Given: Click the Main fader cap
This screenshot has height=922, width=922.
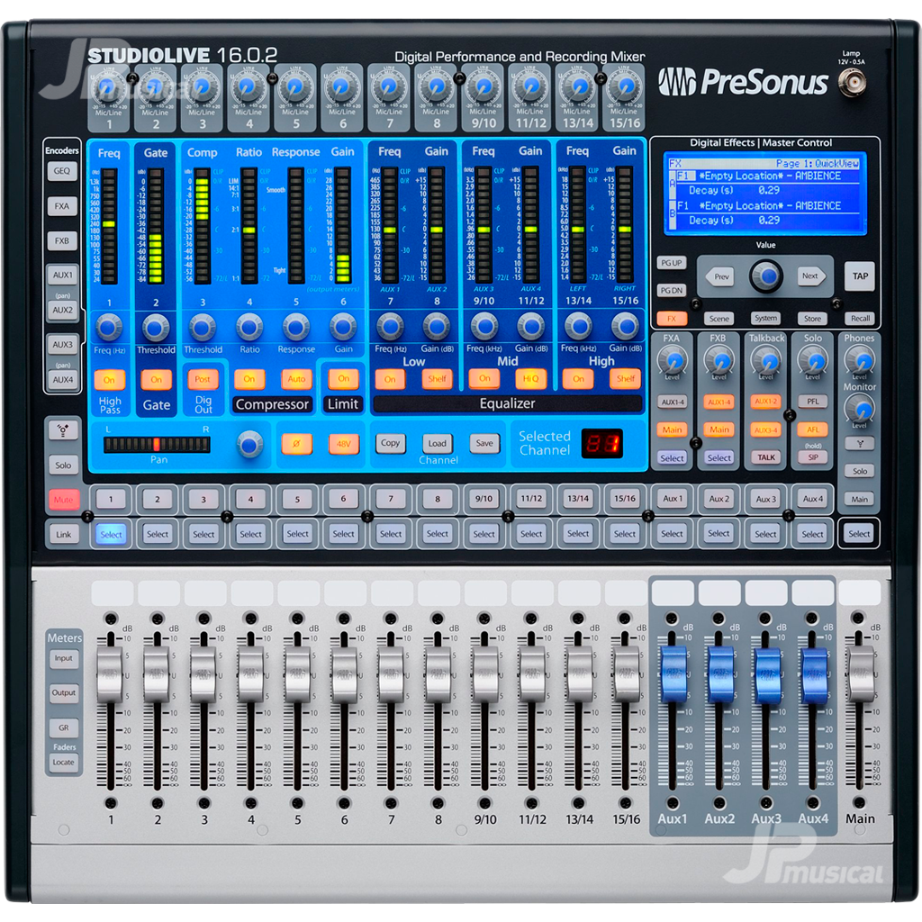Looking at the screenshot, I should pos(861,674).
